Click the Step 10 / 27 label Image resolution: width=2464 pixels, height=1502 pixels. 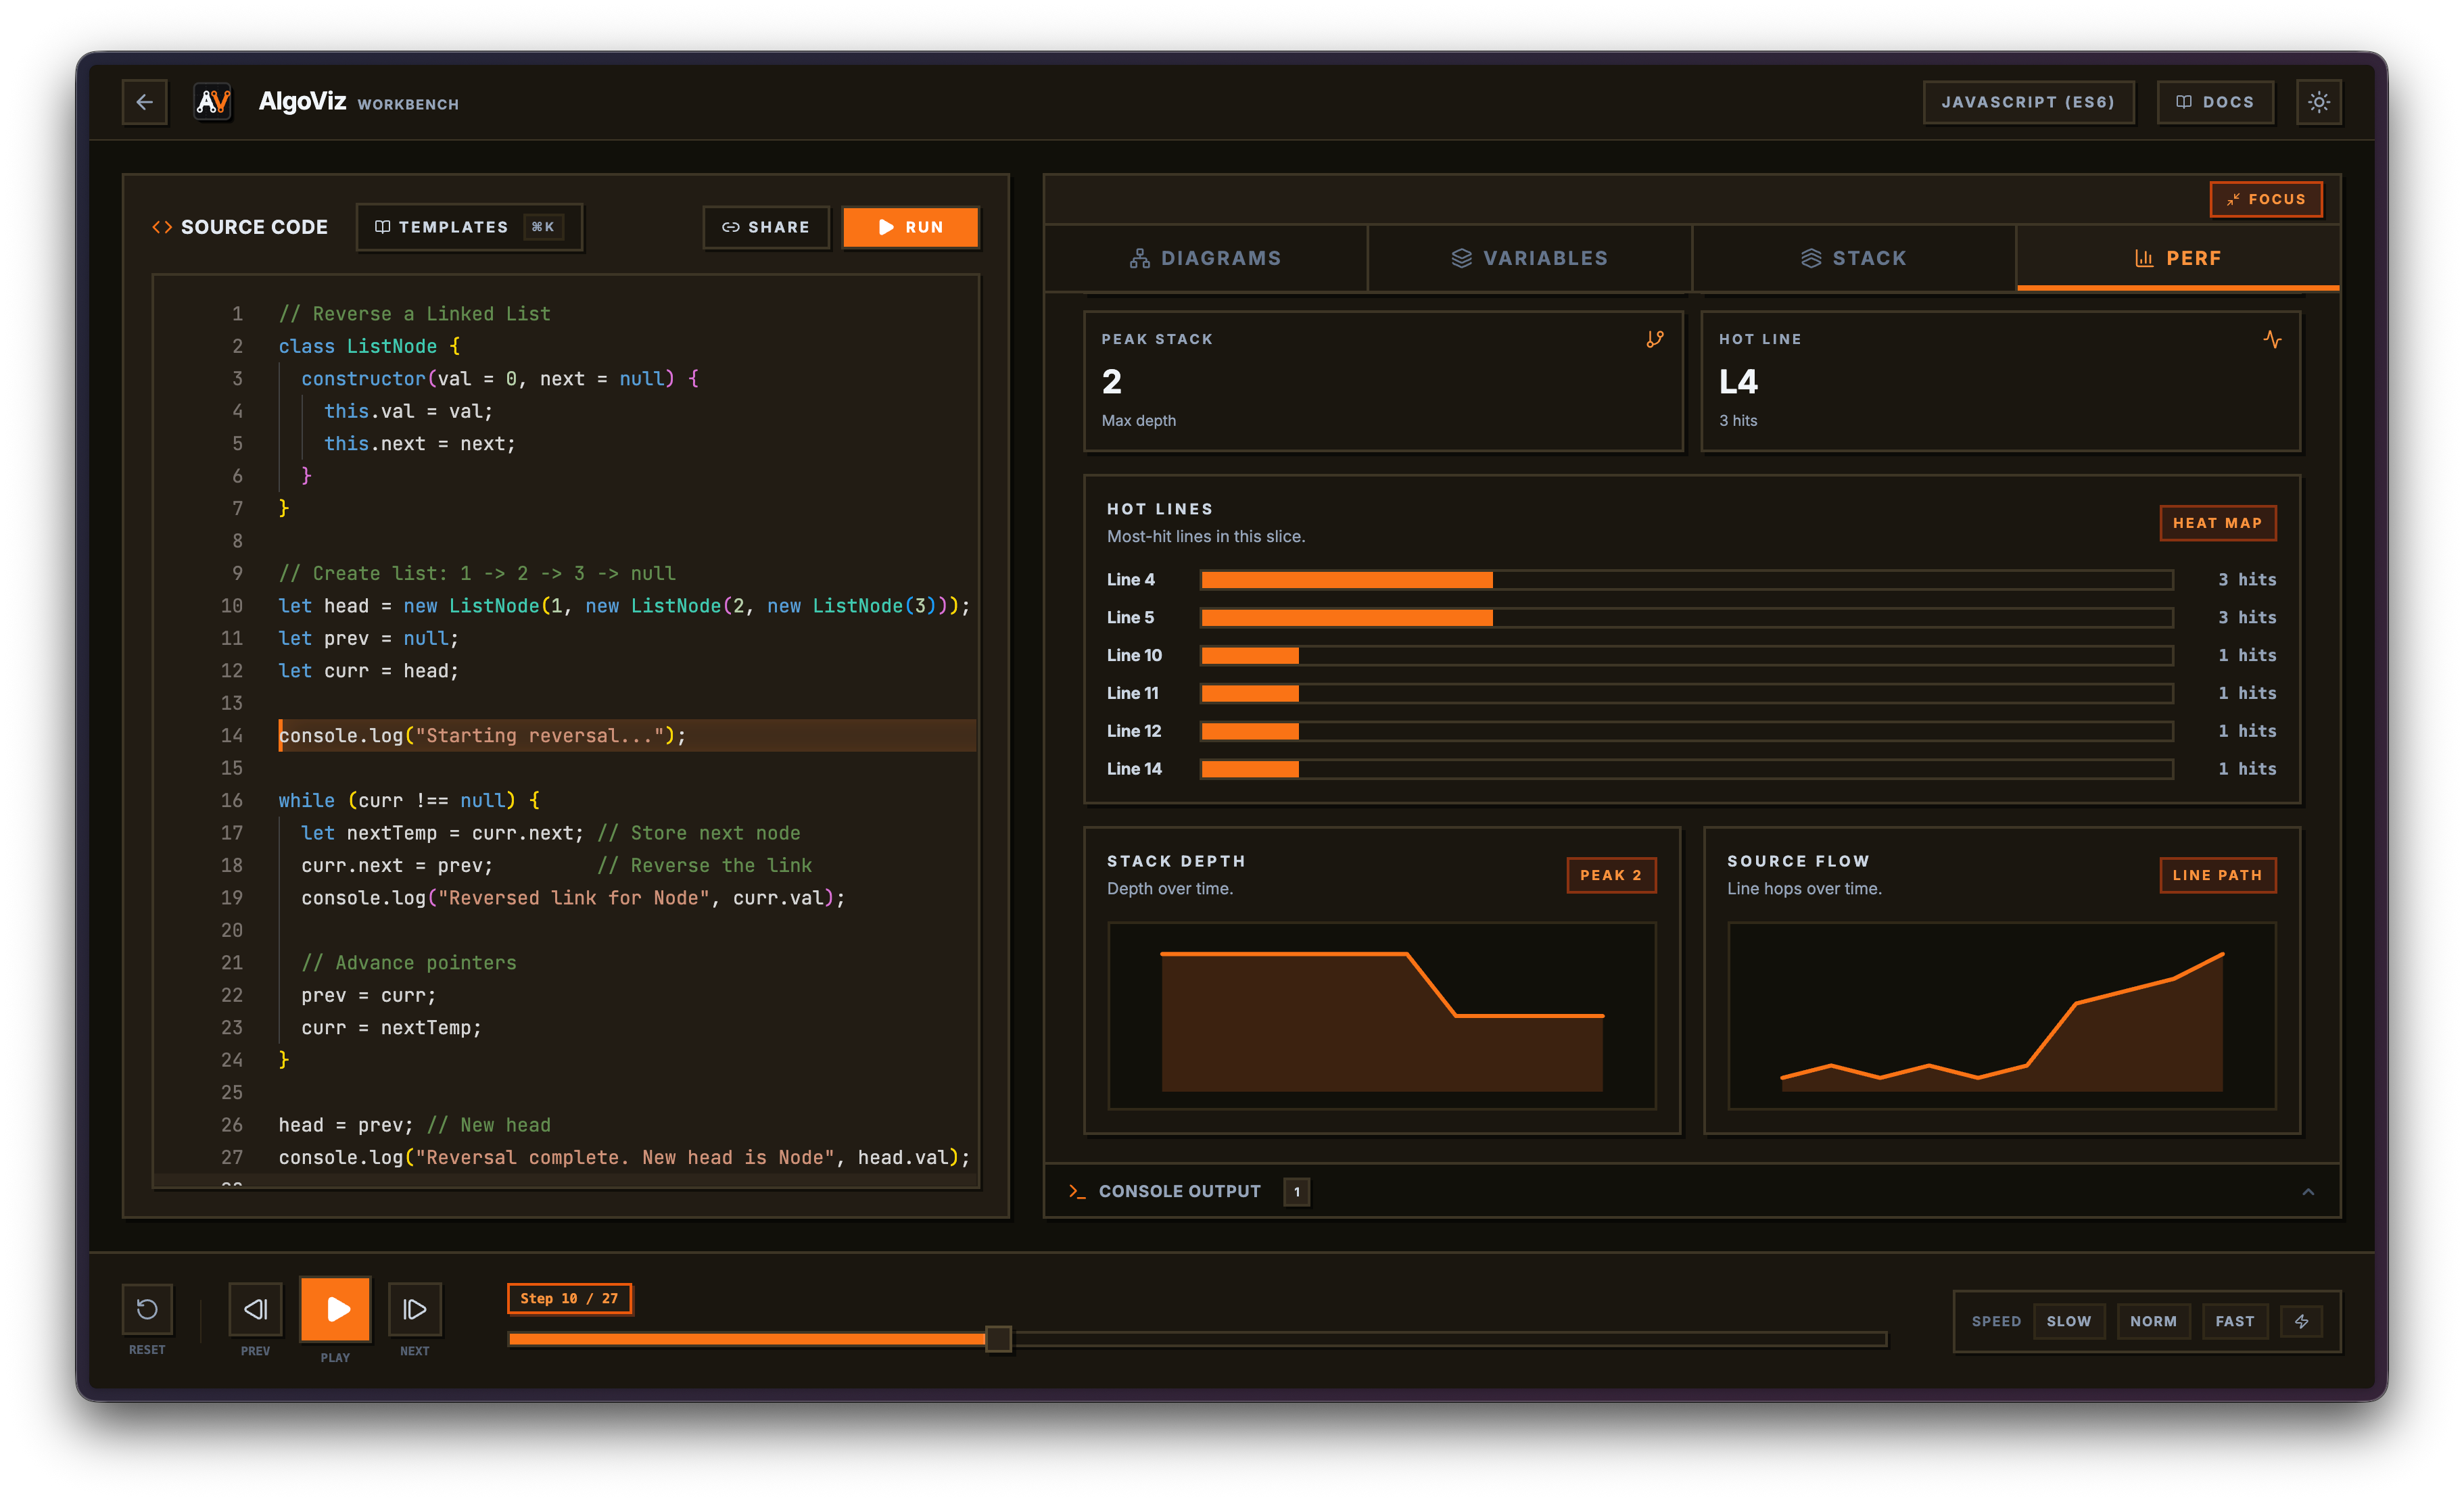coord(569,1299)
